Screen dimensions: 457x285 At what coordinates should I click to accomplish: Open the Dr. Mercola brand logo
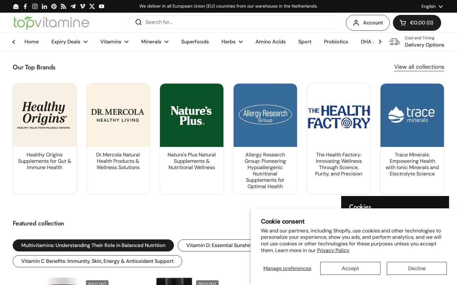pos(118,115)
